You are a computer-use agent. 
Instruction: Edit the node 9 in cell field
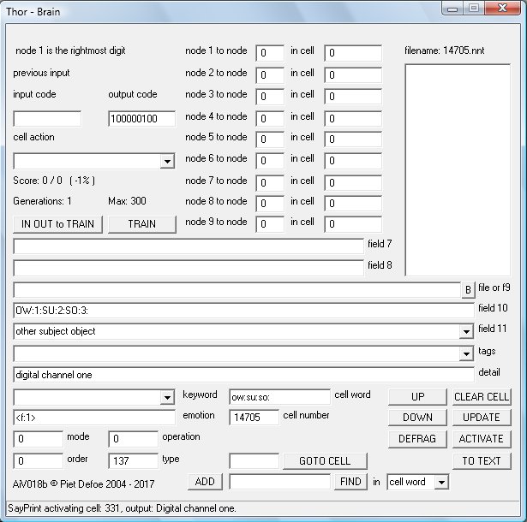coord(353,224)
